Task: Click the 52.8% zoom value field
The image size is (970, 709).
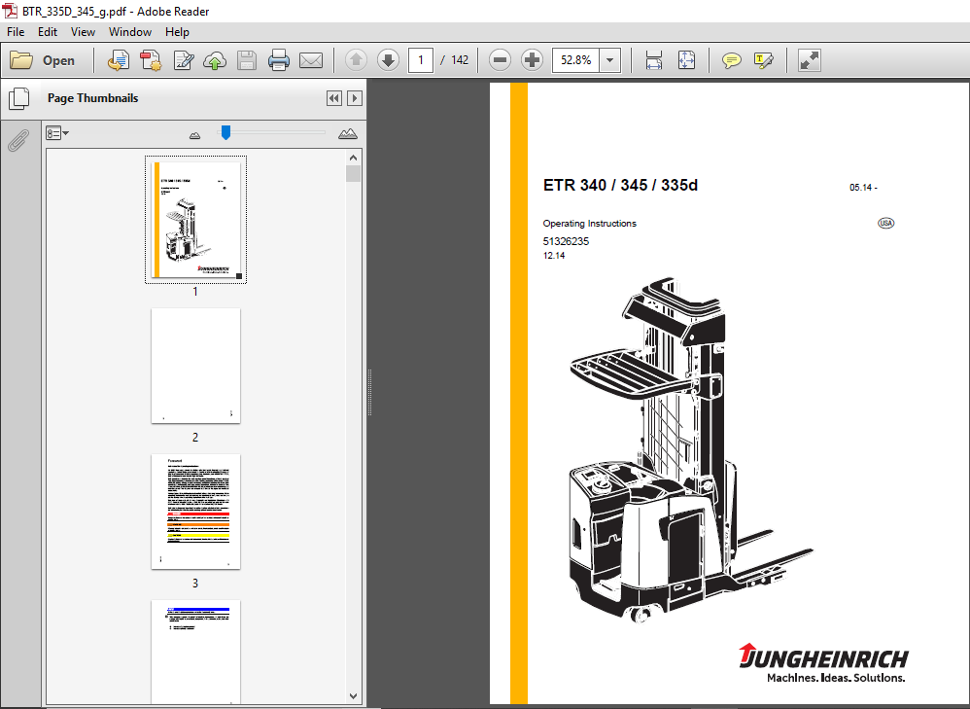Action: coord(575,60)
